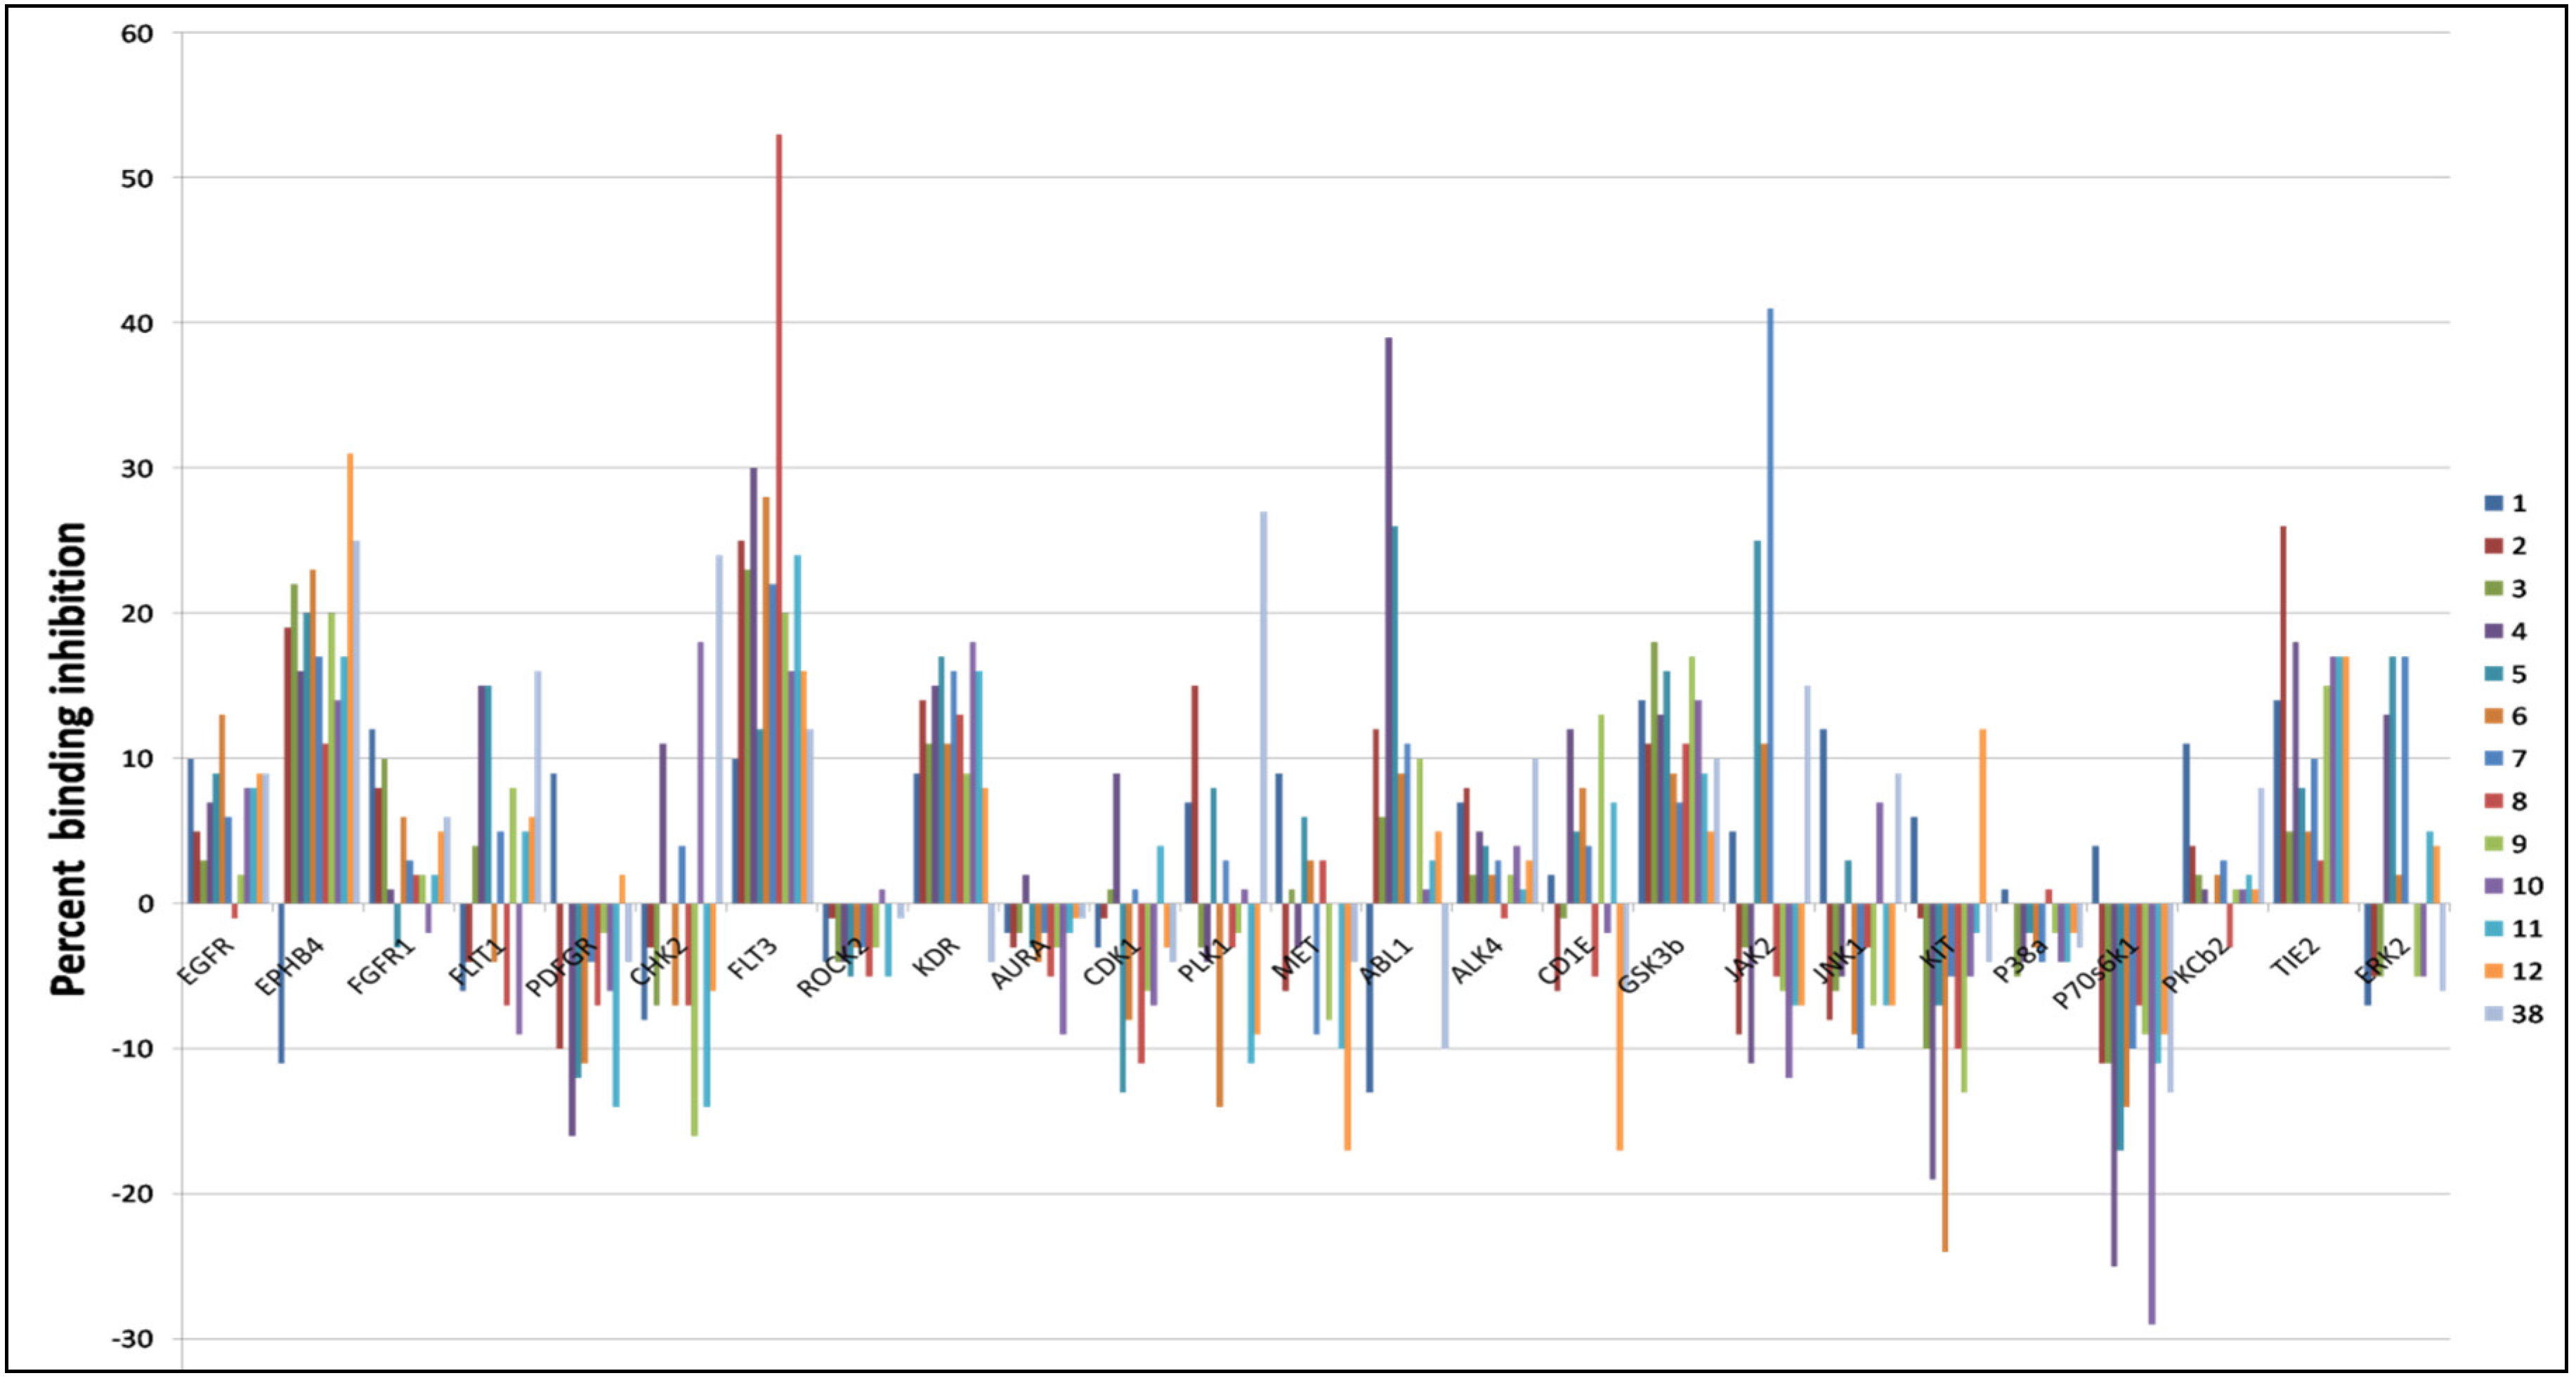The width and height of the screenshot is (2576, 1378).
Task: Click the 60 tick label on y-axis
Action: point(138,34)
